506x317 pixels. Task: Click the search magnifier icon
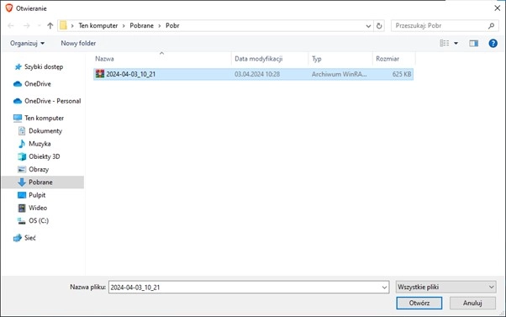491,25
